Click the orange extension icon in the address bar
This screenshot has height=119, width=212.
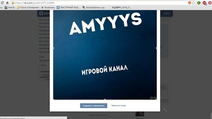(189, 3)
